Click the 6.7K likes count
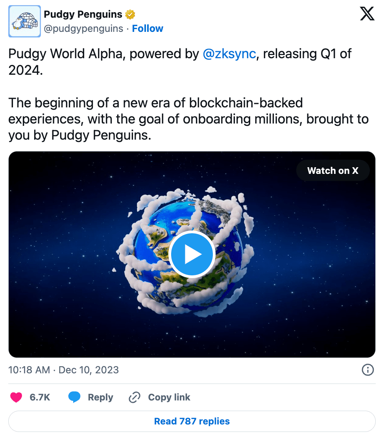 [x=40, y=397]
